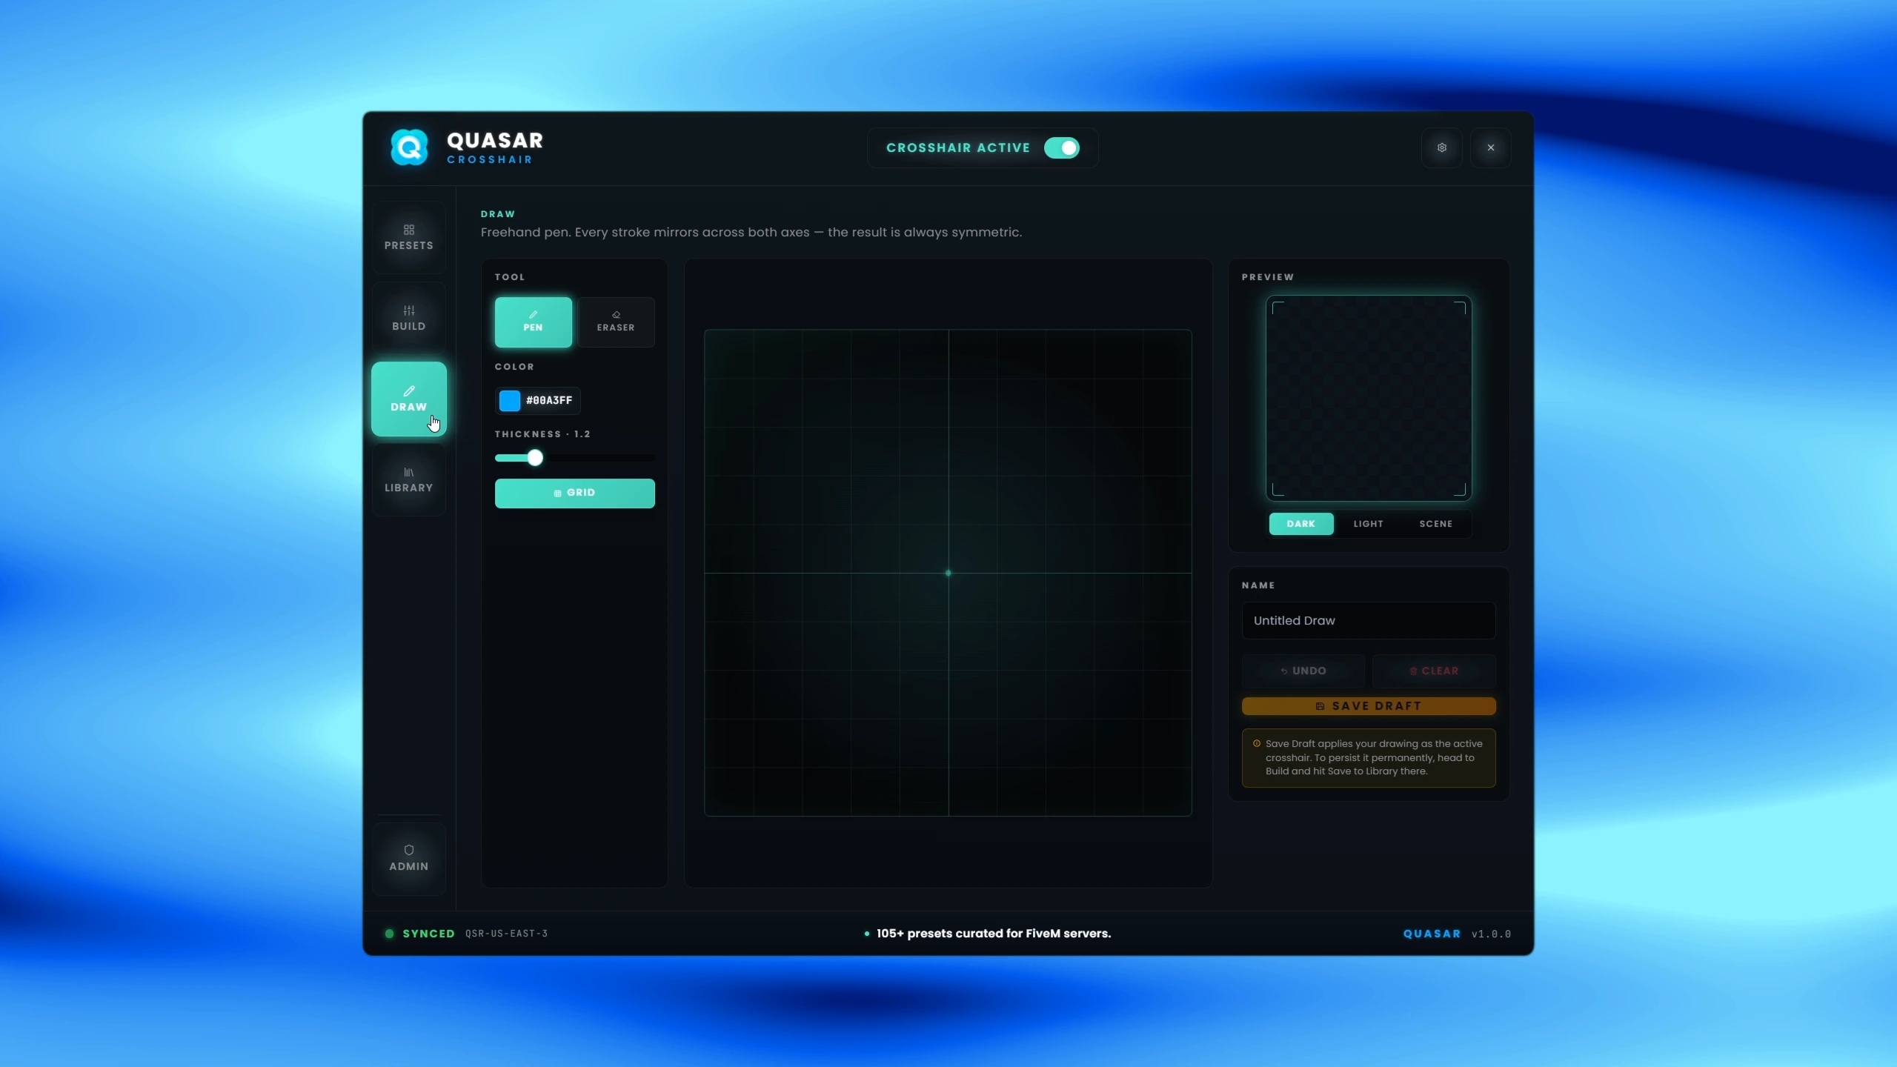
Task: Select the Draw section
Action: [409, 399]
